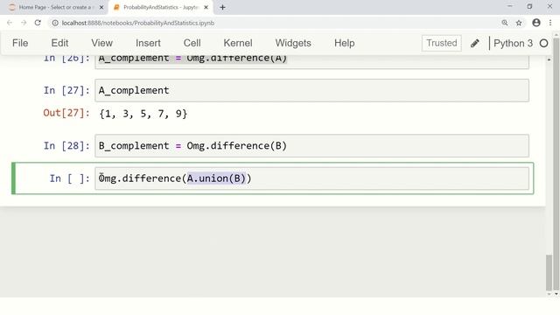Go forward with browser forward arrow
This screenshot has height=315, width=560.
click(24, 23)
